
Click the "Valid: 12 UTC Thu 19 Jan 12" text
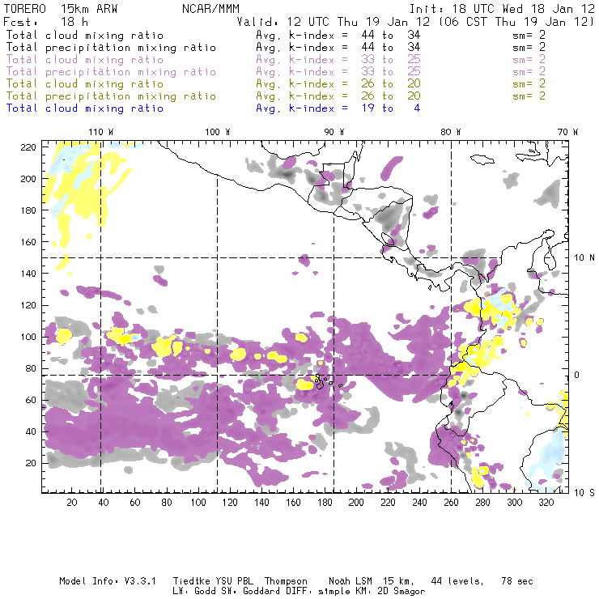click(333, 21)
